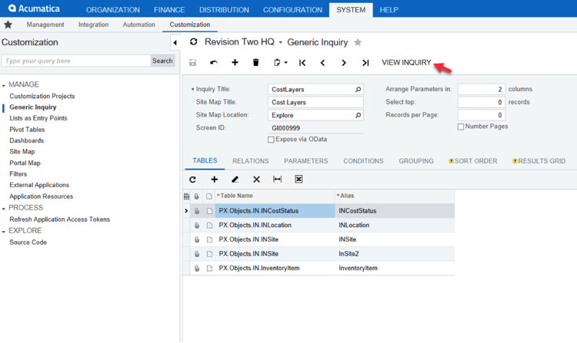Click the VIEW INQUIRY button
577x343 pixels.
click(406, 63)
